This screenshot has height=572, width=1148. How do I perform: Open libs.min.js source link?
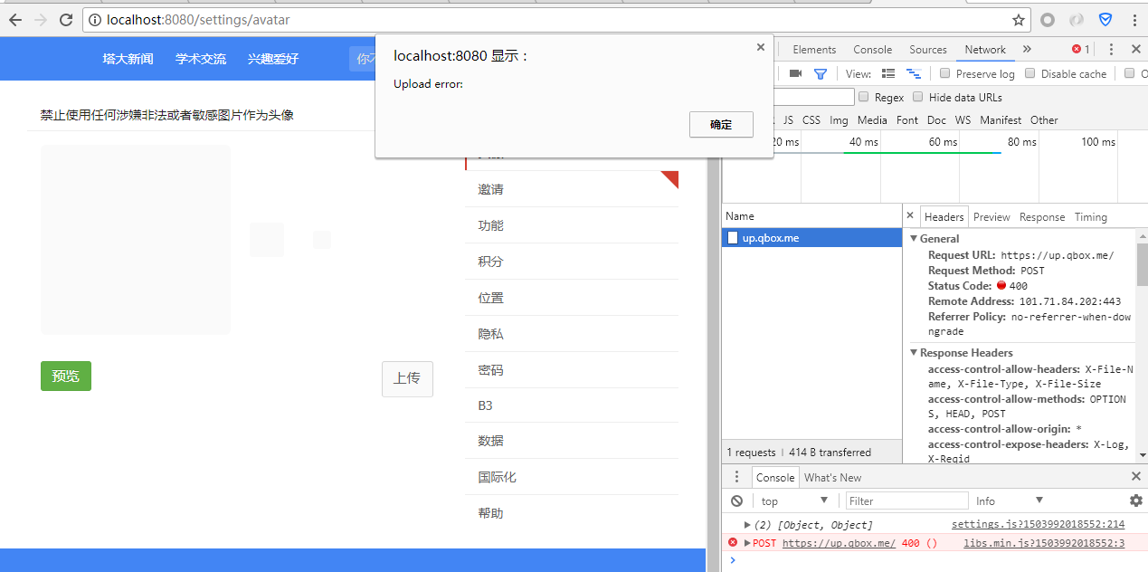pyautogui.click(x=1044, y=543)
